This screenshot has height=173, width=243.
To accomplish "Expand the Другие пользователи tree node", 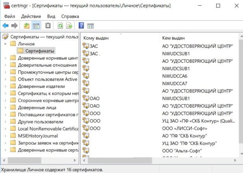I will [5, 121].
